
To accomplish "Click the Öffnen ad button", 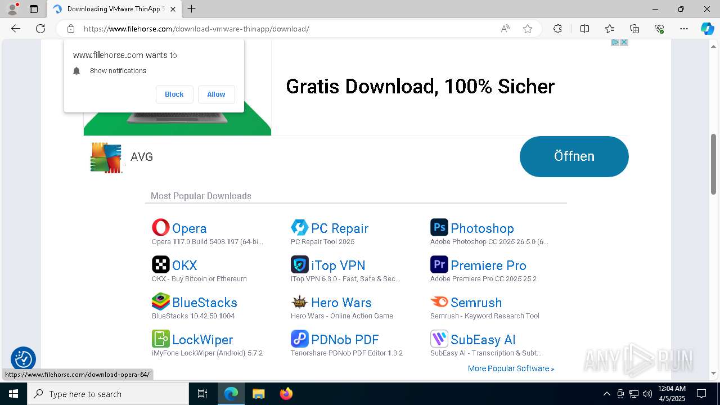I will point(574,156).
